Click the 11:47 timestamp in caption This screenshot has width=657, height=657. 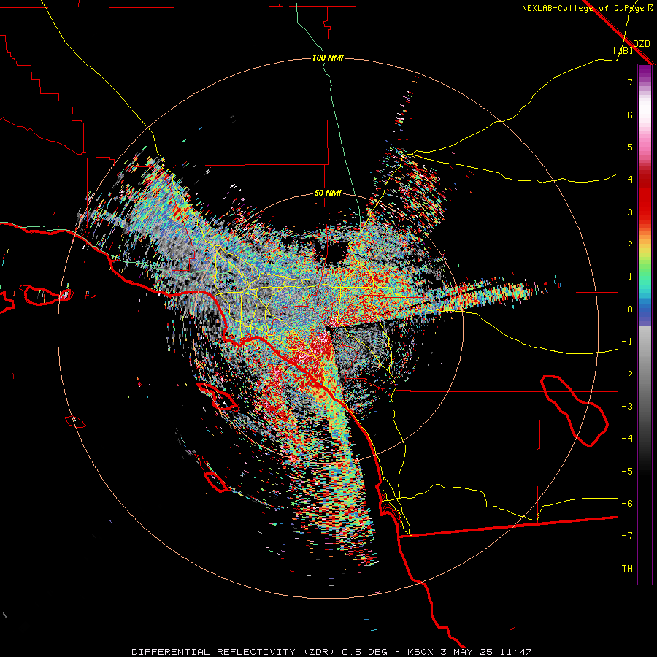[515, 652]
